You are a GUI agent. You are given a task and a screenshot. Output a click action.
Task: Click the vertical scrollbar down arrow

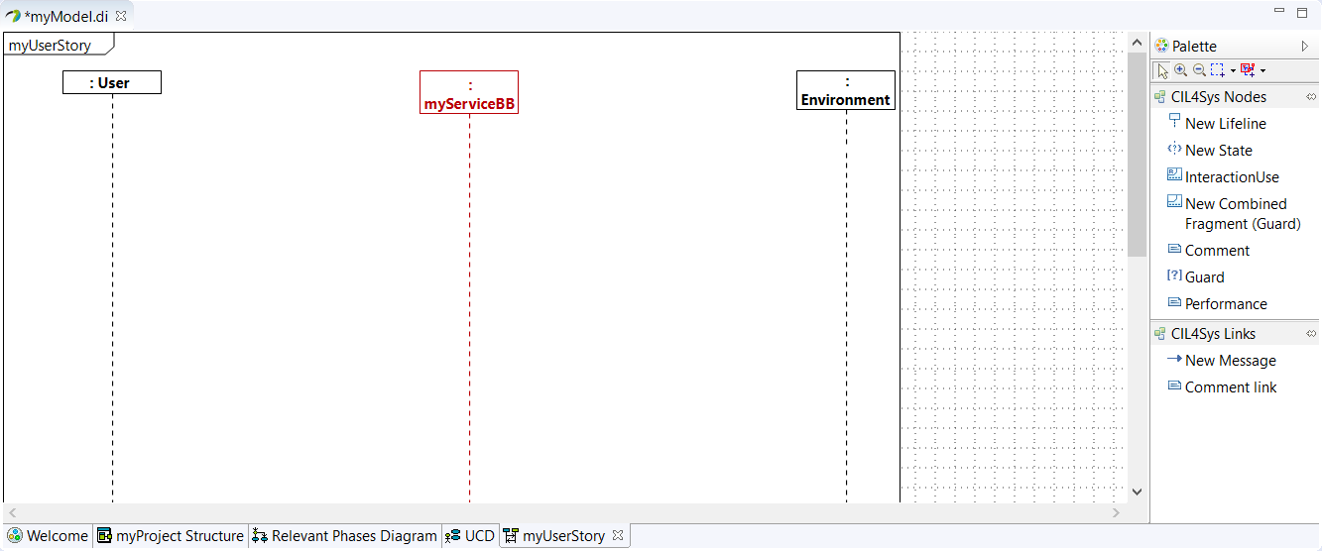click(1137, 492)
